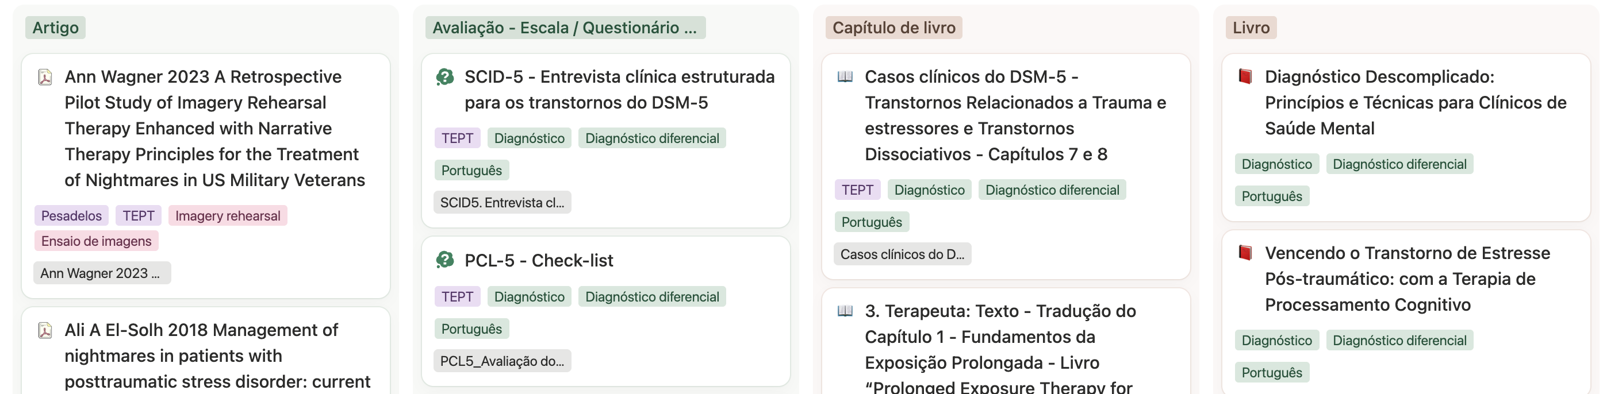Click the question mark icon next to SCID-5
Image resolution: width=1603 pixels, height=394 pixels.
[x=445, y=77]
